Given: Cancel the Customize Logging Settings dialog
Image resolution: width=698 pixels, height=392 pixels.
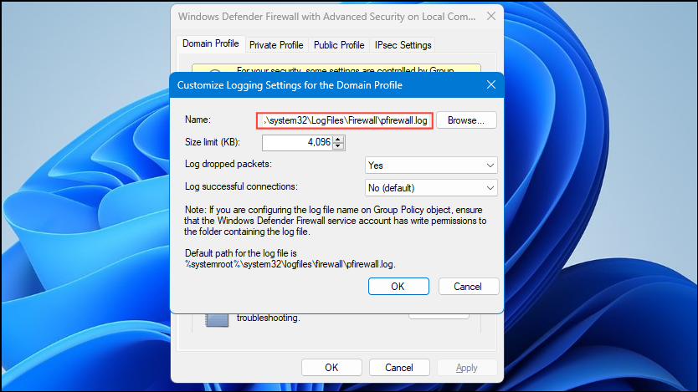Looking at the screenshot, I should coord(469,287).
